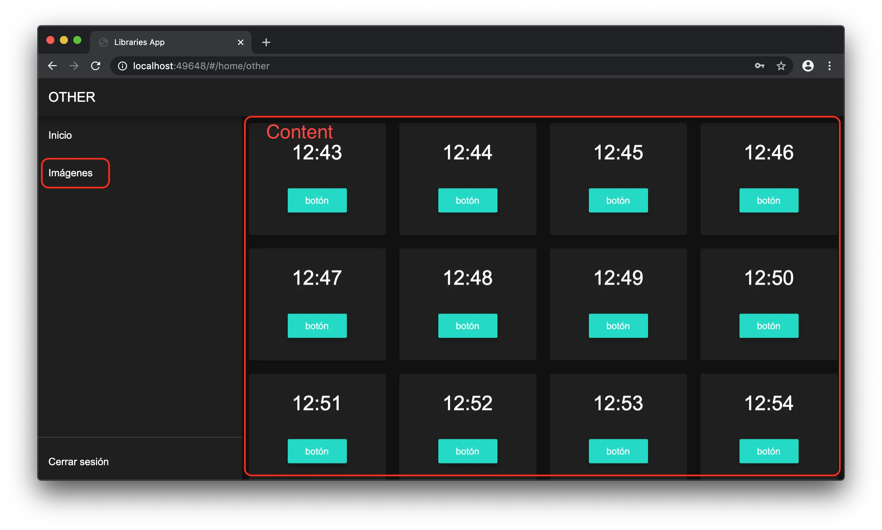Viewport: 882px width, 530px height.
Task: Open a new browser tab
Action: point(266,43)
